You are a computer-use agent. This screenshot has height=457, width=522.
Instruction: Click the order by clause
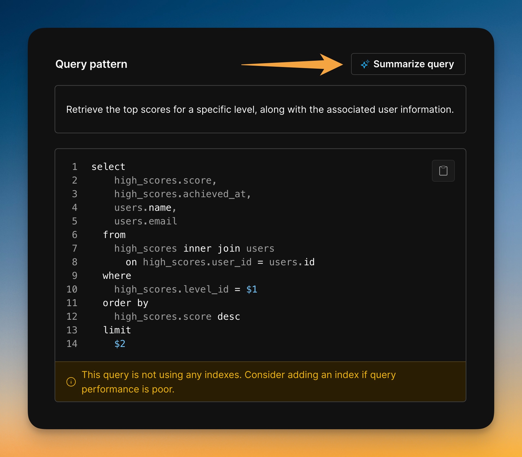[x=125, y=303]
